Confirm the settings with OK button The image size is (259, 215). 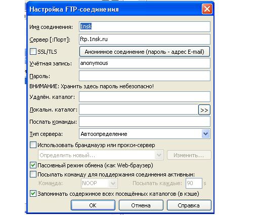pyautogui.click(x=93, y=205)
